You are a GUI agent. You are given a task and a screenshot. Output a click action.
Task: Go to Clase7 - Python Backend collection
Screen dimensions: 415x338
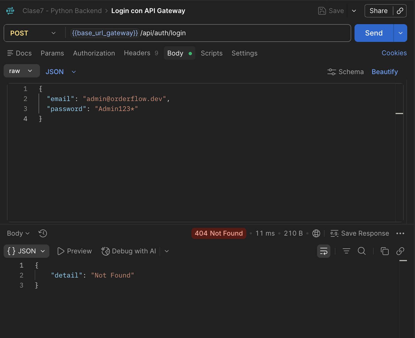click(62, 11)
